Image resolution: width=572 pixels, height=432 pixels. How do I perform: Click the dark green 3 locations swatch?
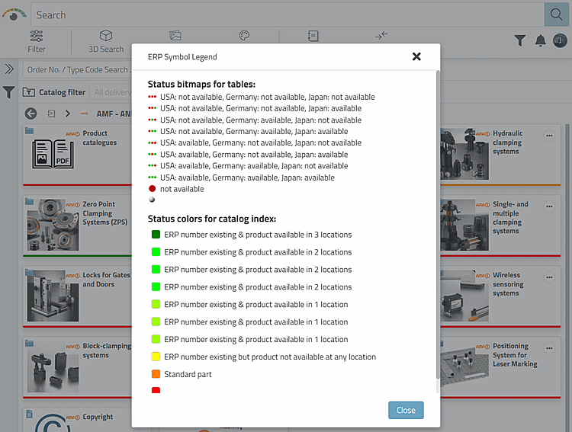click(x=156, y=235)
